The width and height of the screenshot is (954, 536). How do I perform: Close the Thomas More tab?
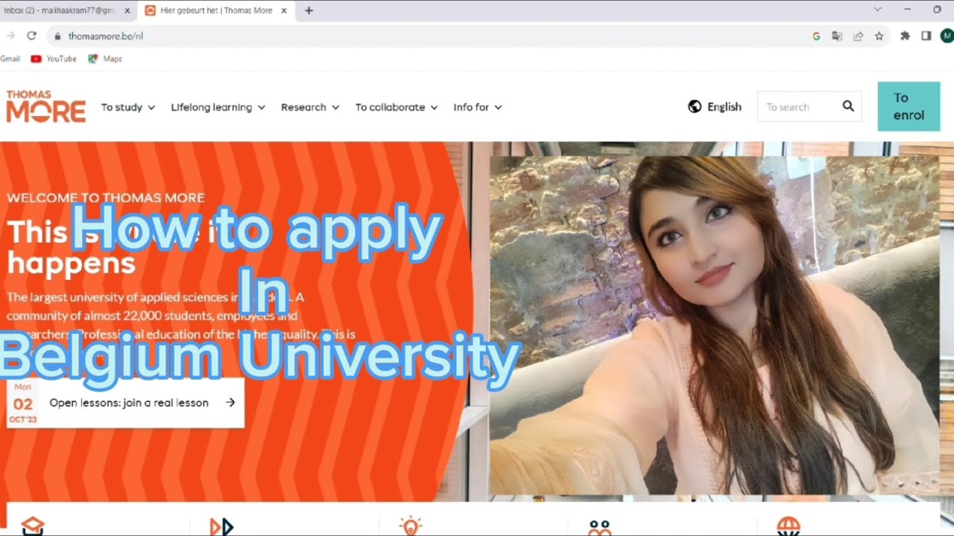[284, 10]
